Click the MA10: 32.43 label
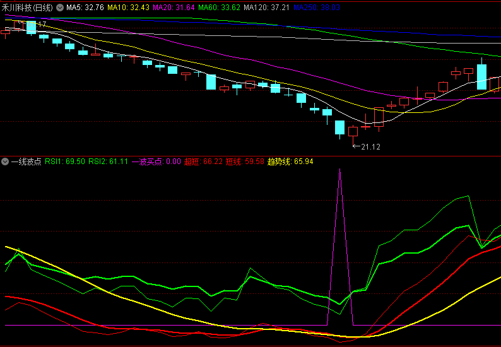Image resolution: width=501 pixels, height=347 pixels. coord(128,8)
